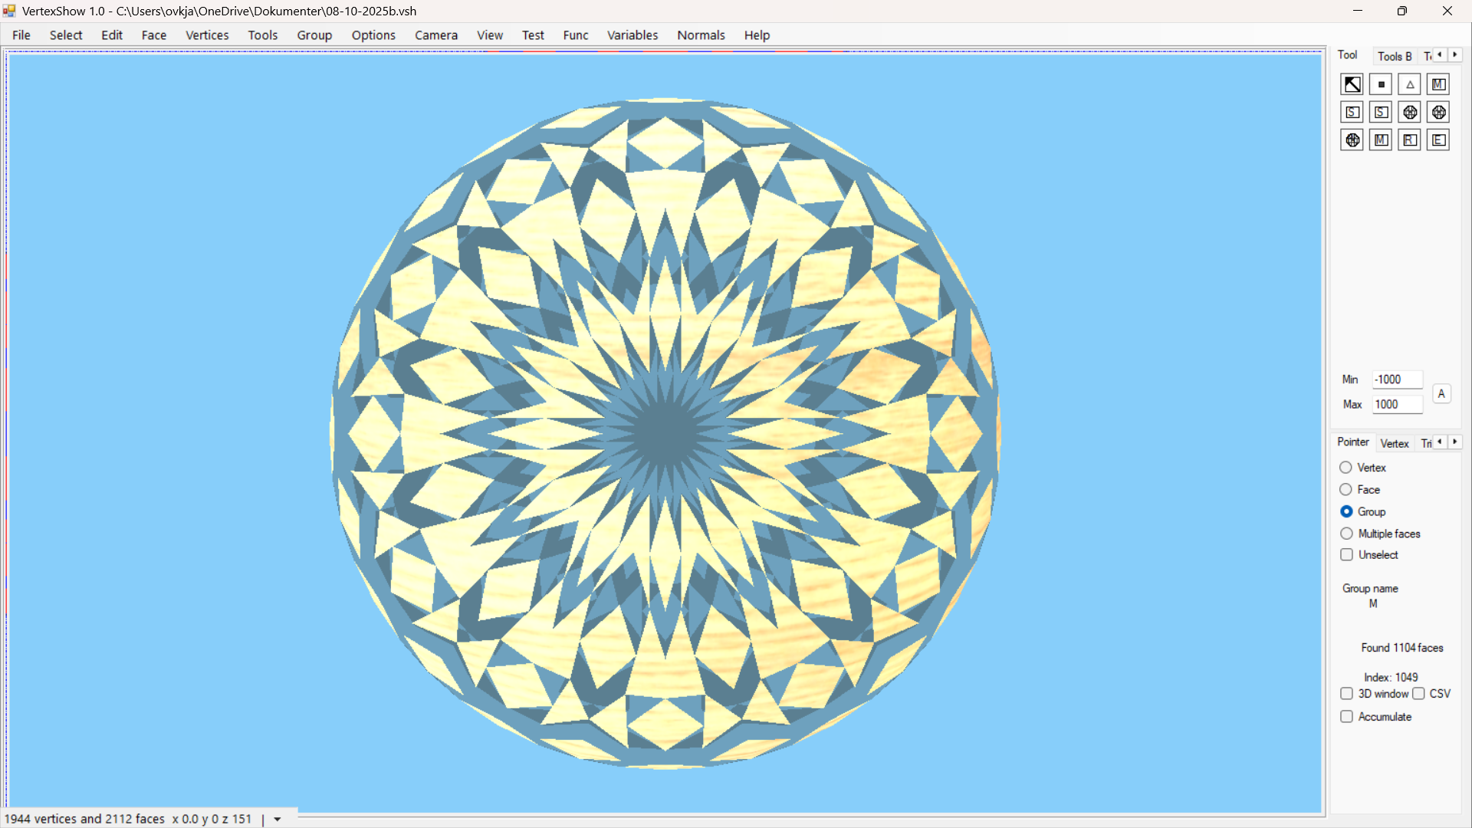The height and width of the screenshot is (828, 1472).
Task: Enable the Accumulate checkbox
Action: [x=1346, y=717]
